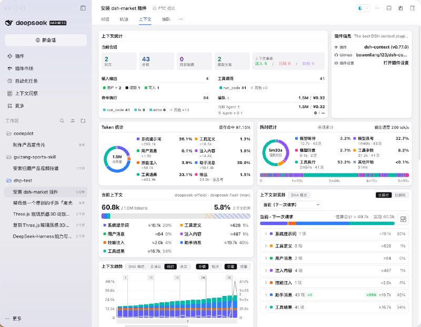This screenshot has height=327, width=421.
Task: Select the rightmost 增量 option in 上下文趋势
Action: pos(244,267)
